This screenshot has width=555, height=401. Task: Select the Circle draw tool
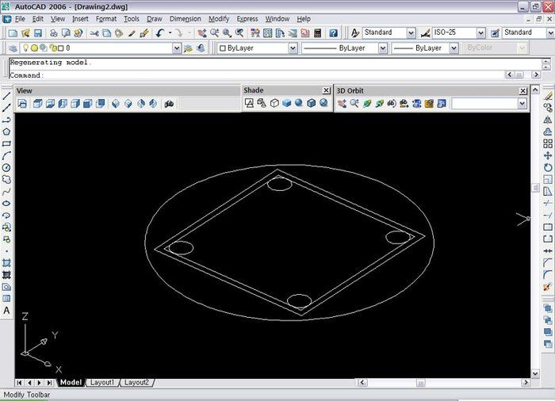6,168
